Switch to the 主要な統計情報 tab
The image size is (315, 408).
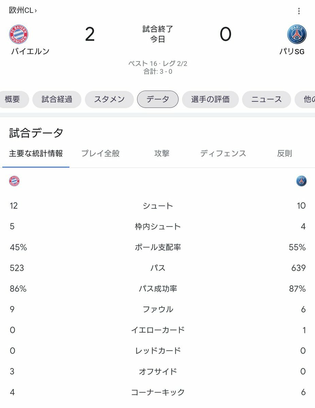click(x=36, y=154)
